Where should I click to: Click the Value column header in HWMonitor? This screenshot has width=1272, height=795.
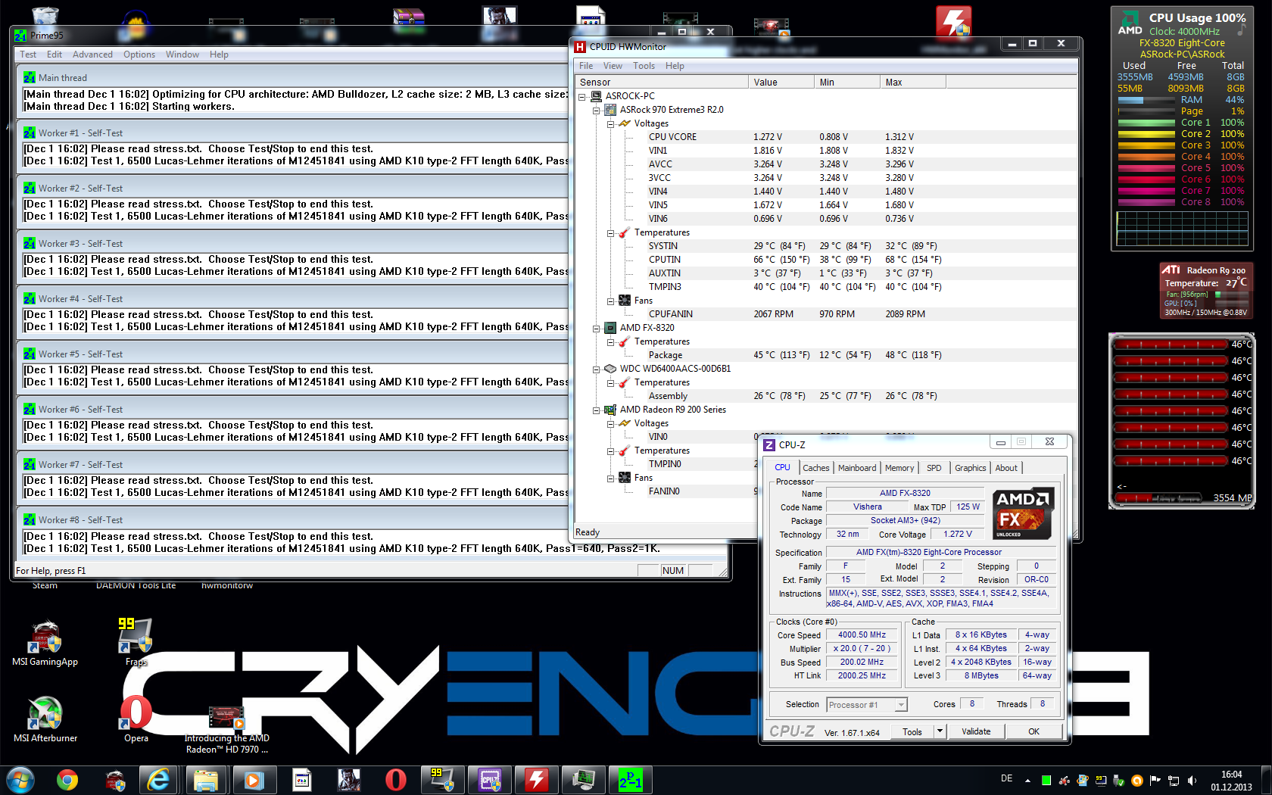781,83
